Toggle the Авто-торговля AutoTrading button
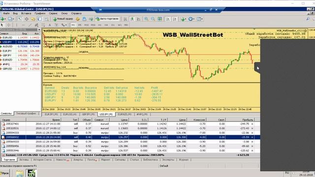Screen dimensions: 315x177 (107, 19)
